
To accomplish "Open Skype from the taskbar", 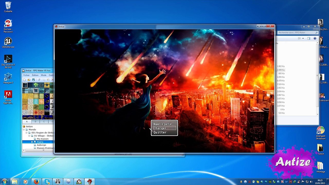I will coord(47,182).
